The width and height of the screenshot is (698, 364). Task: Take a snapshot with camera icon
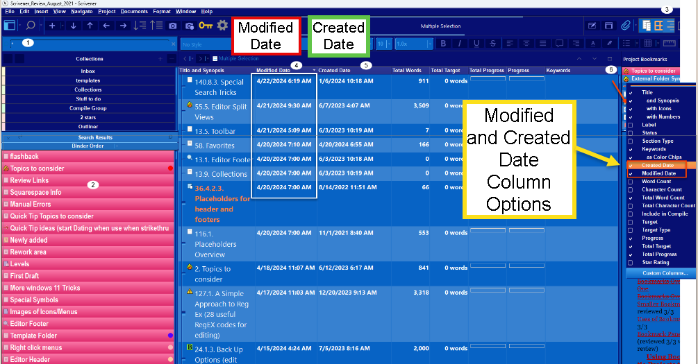pyautogui.click(x=173, y=26)
